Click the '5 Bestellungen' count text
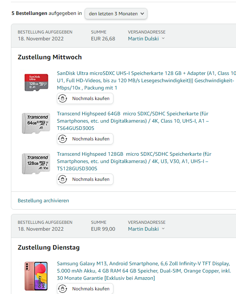 coord(29,13)
